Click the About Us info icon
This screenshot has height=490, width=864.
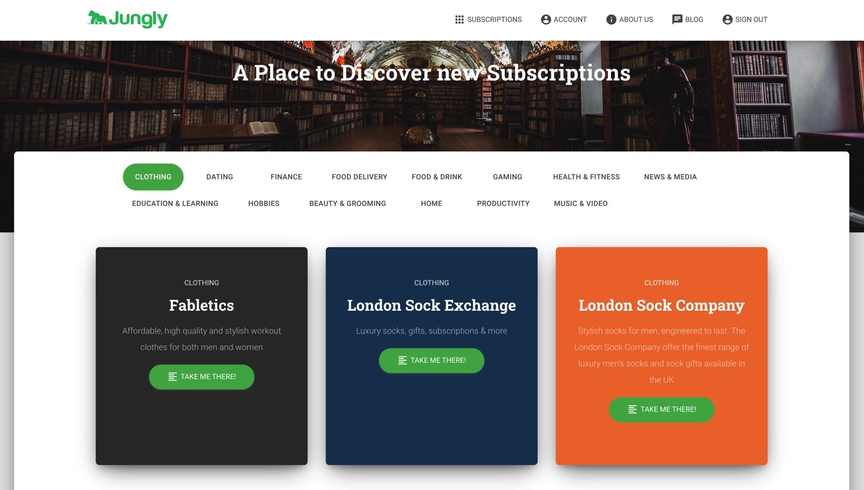click(611, 19)
